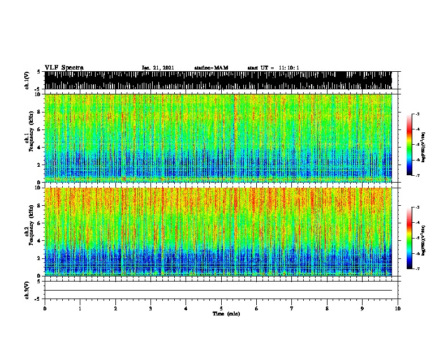Click the flat ch.3(V) trace line
Image resolution: width=448 pixels, height=346 pixels.
pyautogui.click(x=218, y=291)
